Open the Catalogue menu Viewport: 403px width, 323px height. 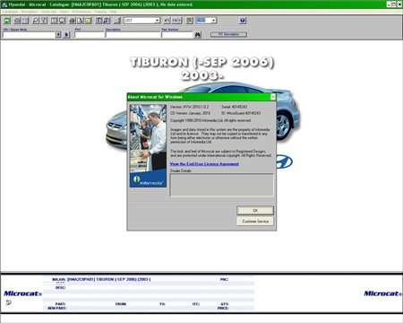[10, 12]
